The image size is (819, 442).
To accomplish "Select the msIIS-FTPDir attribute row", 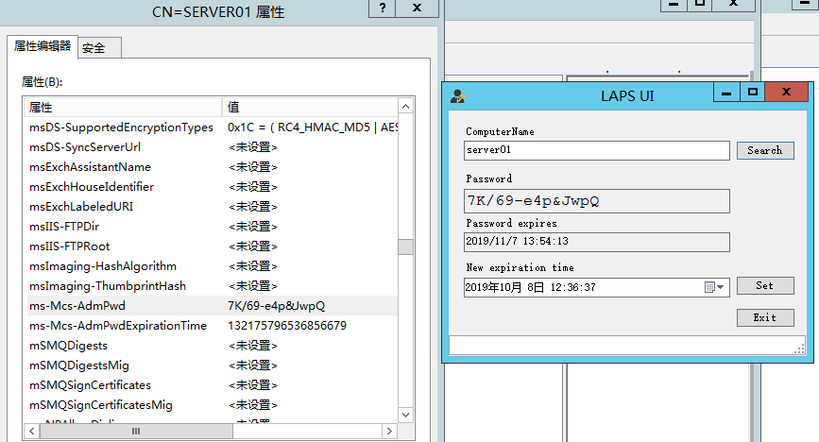I will [x=211, y=227].
